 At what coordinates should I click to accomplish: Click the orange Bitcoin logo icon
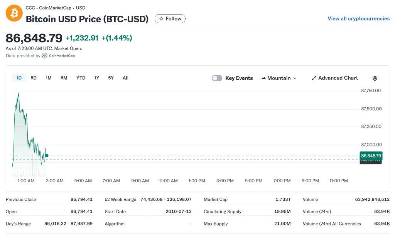point(14,13)
